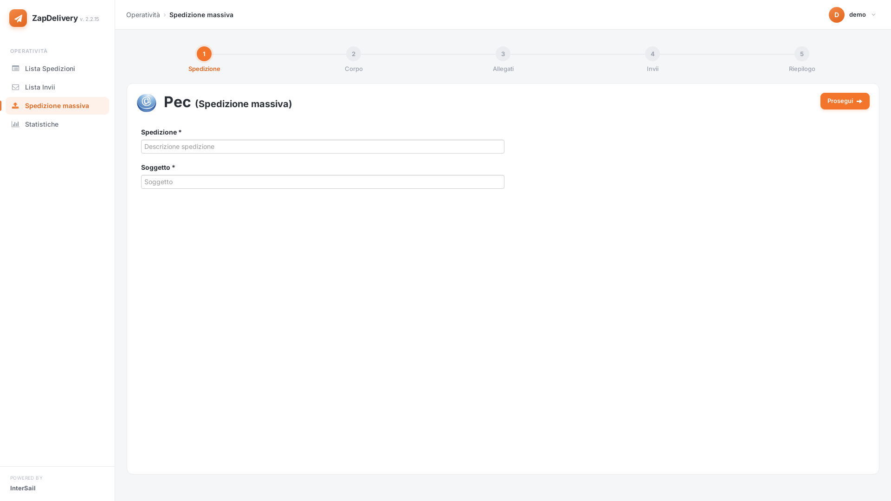Expand the demo user dropdown chevron
Image resolution: width=891 pixels, height=501 pixels.
click(x=873, y=15)
